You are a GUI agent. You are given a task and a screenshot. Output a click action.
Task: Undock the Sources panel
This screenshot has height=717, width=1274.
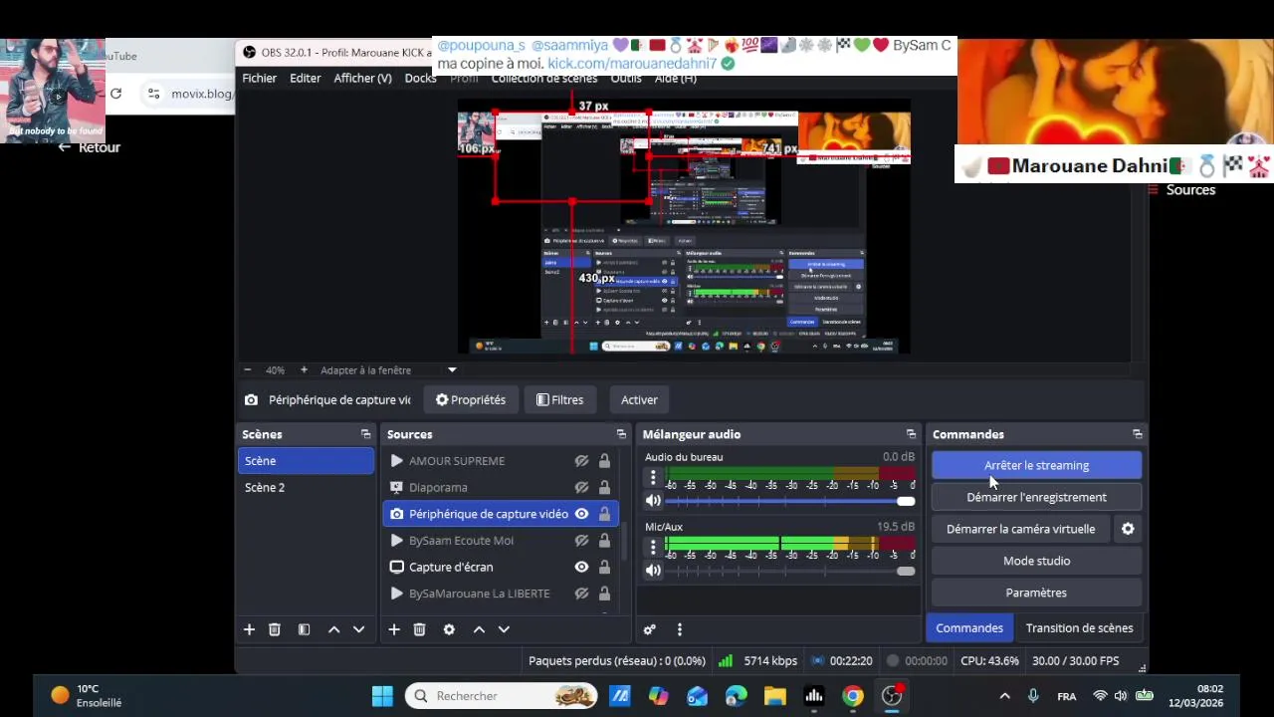[x=621, y=434]
